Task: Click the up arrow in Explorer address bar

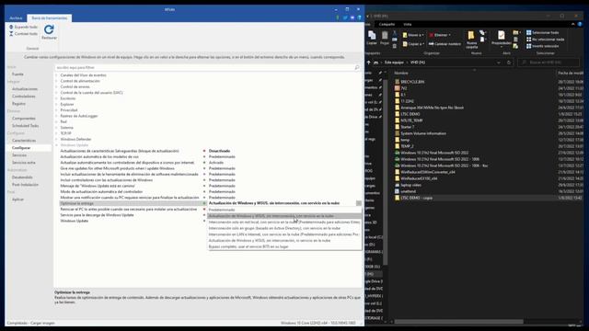Action: point(368,63)
